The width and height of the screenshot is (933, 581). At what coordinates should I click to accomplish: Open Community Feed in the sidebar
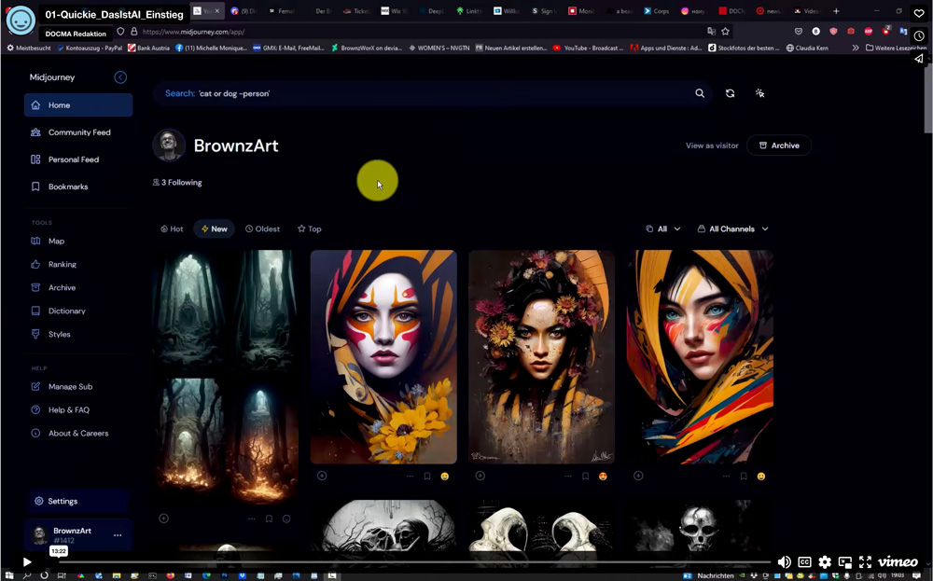(x=78, y=132)
